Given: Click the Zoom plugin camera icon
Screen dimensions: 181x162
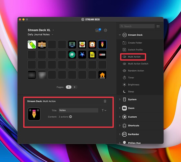Looking at the screenshot, I should [x=124, y=108].
